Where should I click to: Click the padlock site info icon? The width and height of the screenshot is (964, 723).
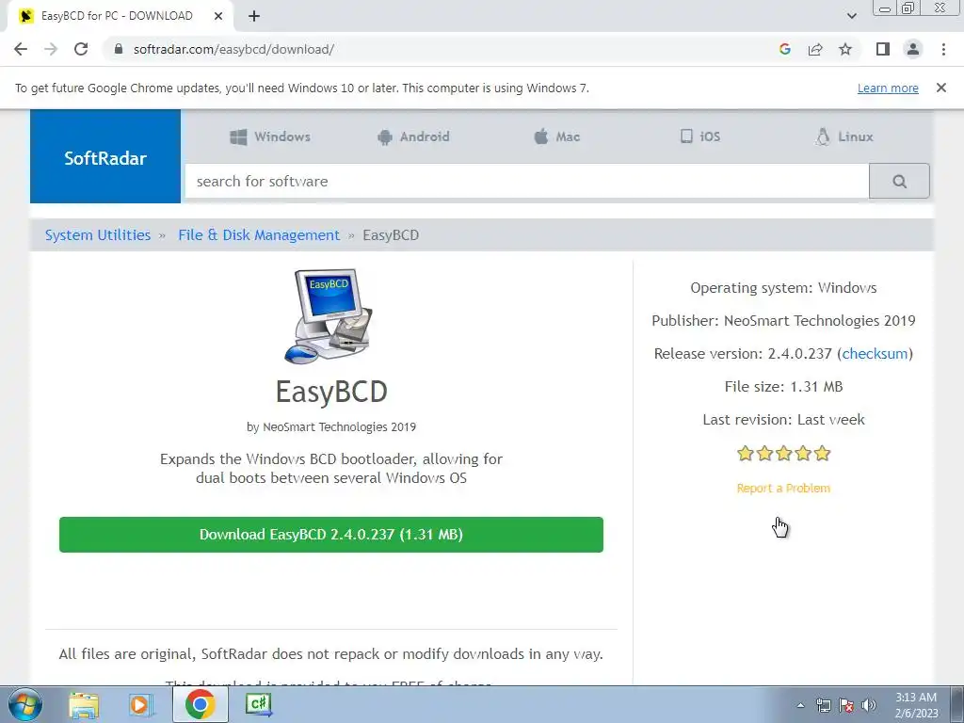coord(119,49)
